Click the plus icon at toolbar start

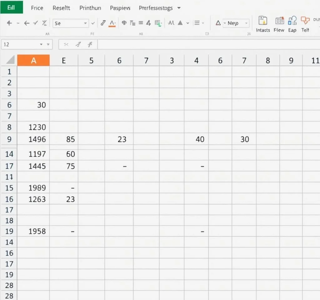coord(9,23)
